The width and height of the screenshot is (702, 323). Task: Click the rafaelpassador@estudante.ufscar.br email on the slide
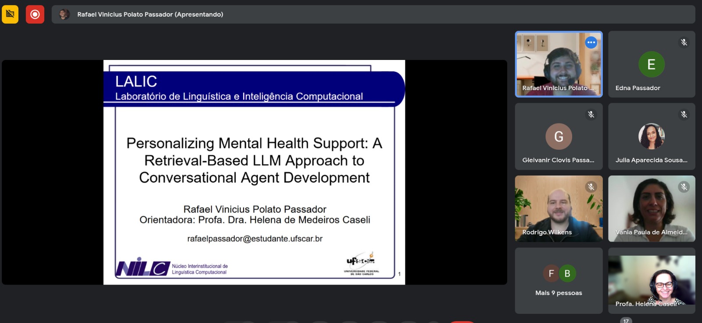coord(254,239)
